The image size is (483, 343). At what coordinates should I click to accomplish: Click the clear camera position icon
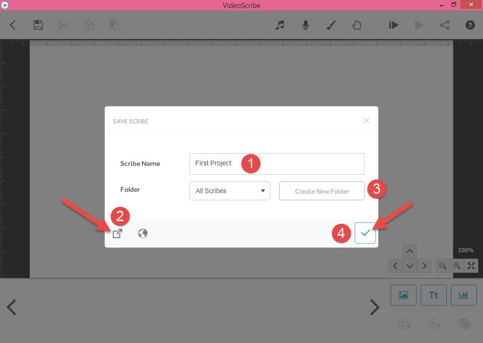[x=434, y=324]
